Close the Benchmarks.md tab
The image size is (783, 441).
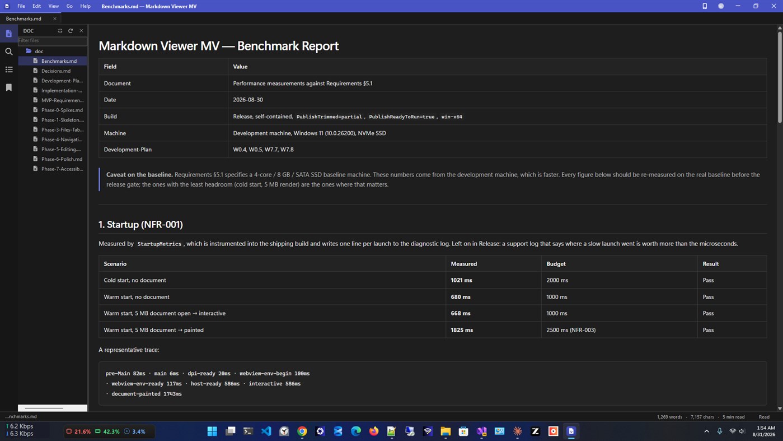(x=55, y=18)
